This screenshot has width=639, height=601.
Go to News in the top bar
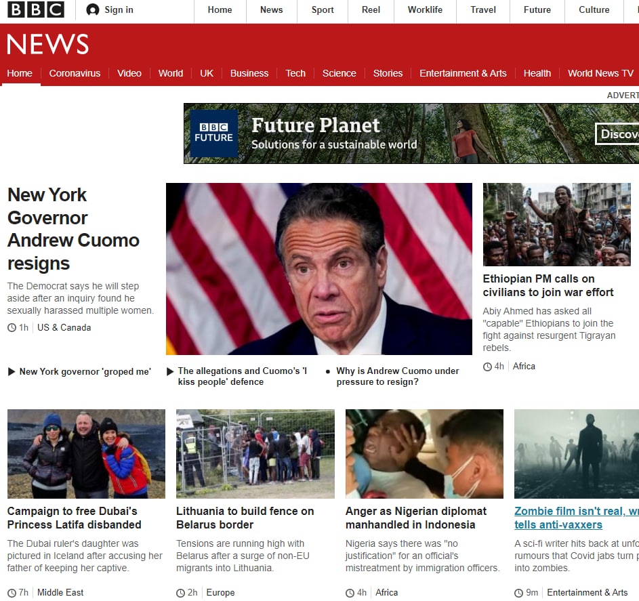tap(272, 9)
